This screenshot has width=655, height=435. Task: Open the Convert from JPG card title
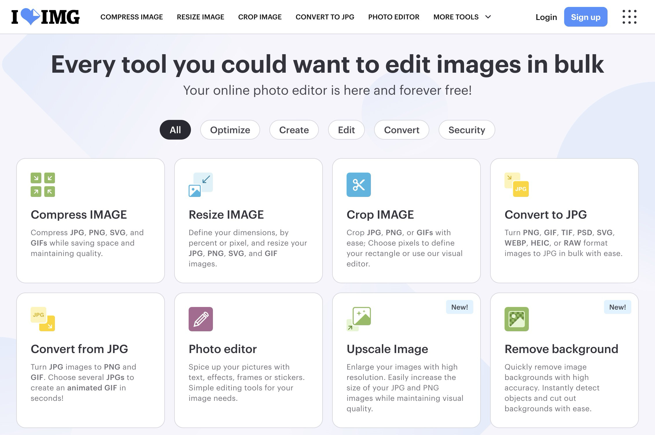pos(79,349)
